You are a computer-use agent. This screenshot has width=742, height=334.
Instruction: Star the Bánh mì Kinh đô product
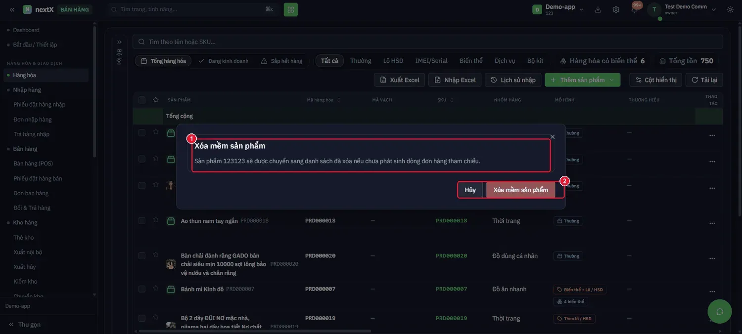point(156,289)
